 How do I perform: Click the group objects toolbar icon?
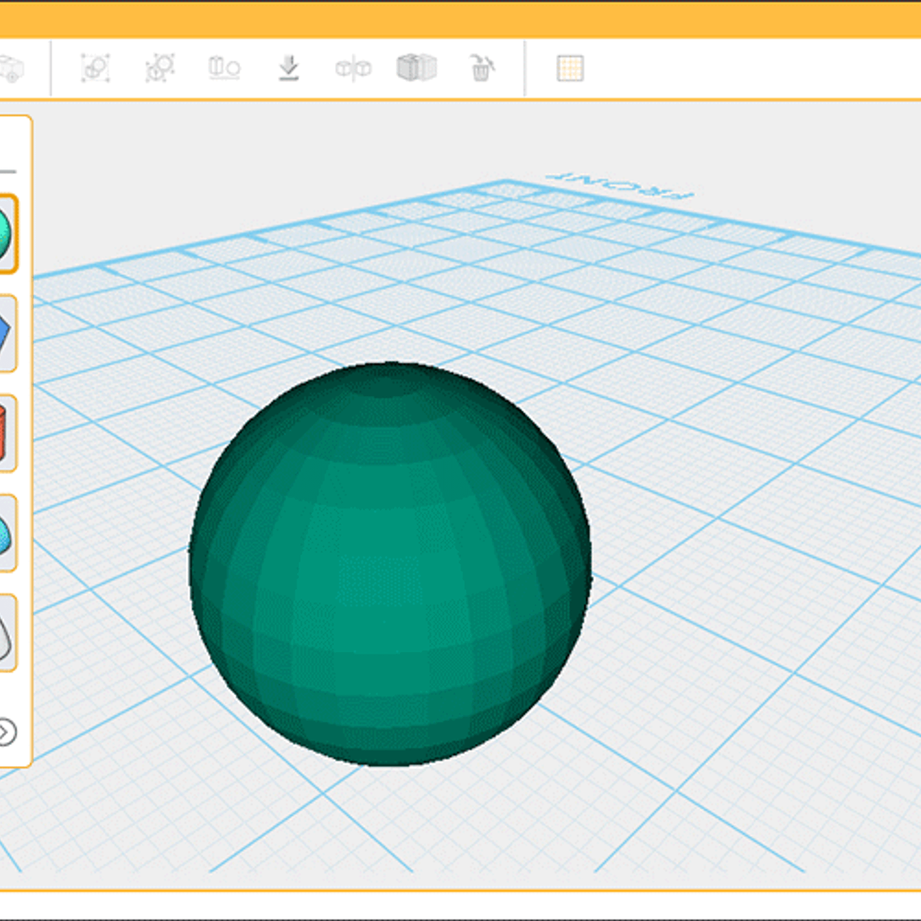click(96, 68)
